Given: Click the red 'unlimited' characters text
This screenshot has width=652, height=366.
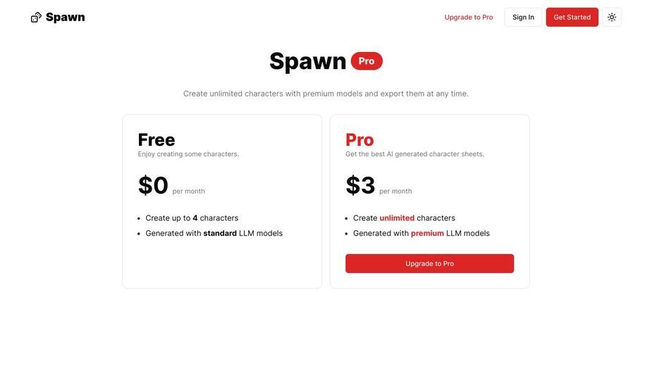Looking at the screenshot, I should (x=397, y=217).
